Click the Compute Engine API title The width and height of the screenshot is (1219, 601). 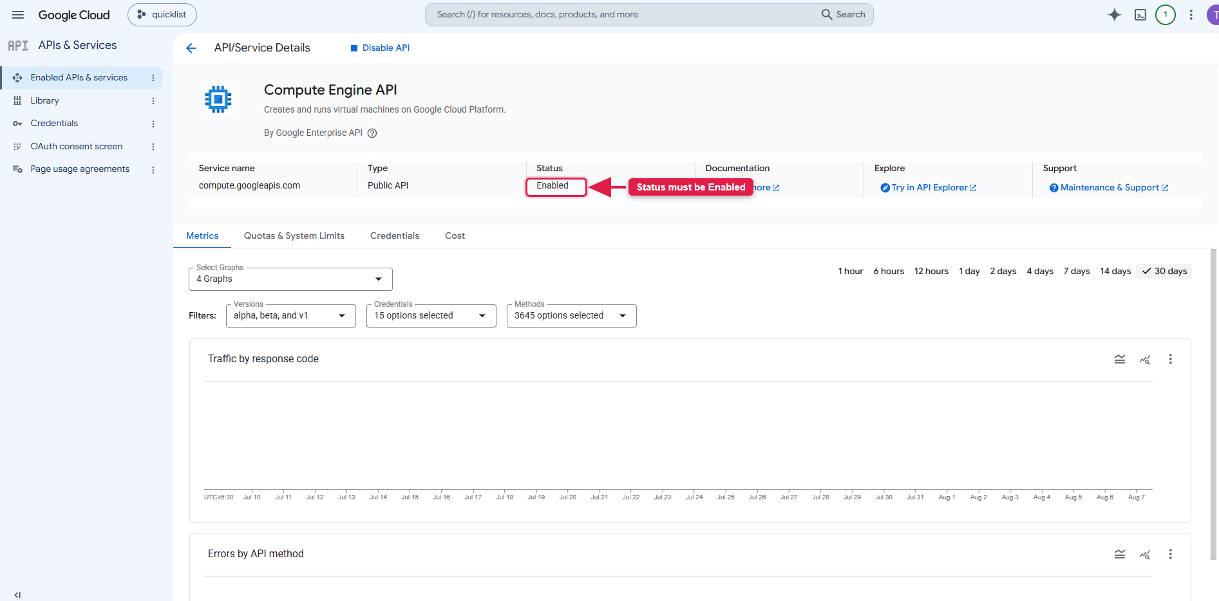(330, 90)
